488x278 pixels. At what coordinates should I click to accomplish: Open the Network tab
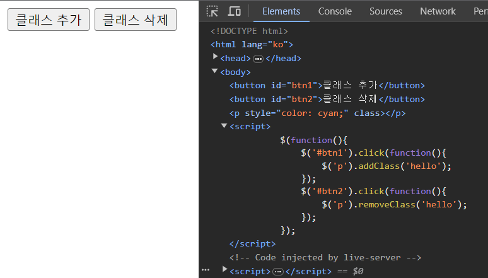[438, 11]
